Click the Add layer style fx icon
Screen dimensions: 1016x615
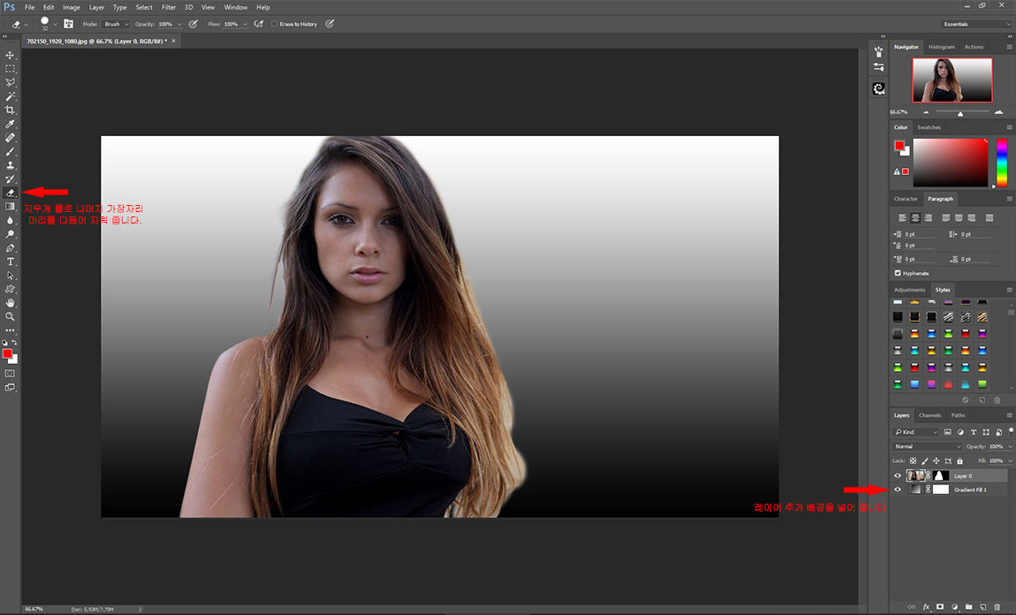point(926,606)
